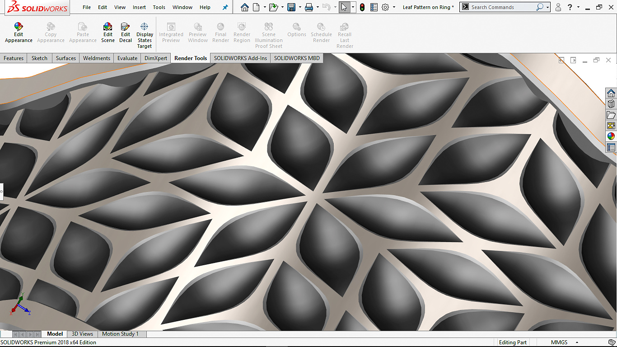Open File Explorer in the task pane
This screenshot has width=617, height=347.
pyautogui.click(x=611, y=115)
